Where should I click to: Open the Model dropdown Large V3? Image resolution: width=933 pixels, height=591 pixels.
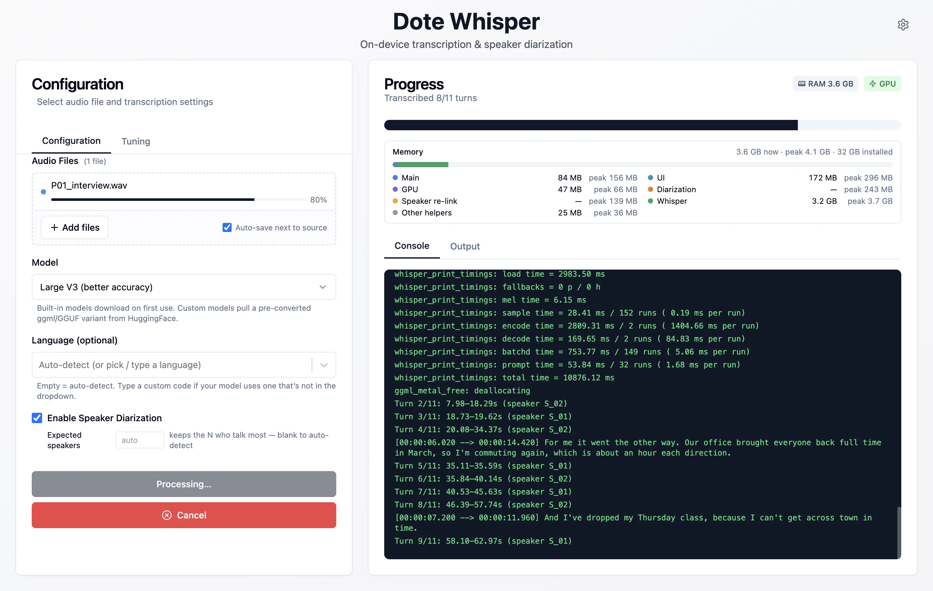[x=184, y=287]
